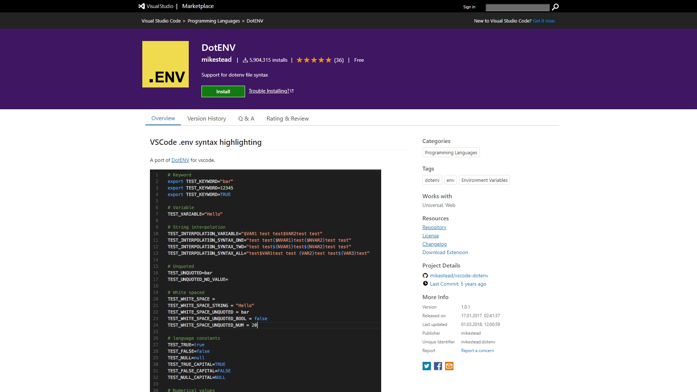Click Last Commit: 5 years ago link

[x=458, y=284]
